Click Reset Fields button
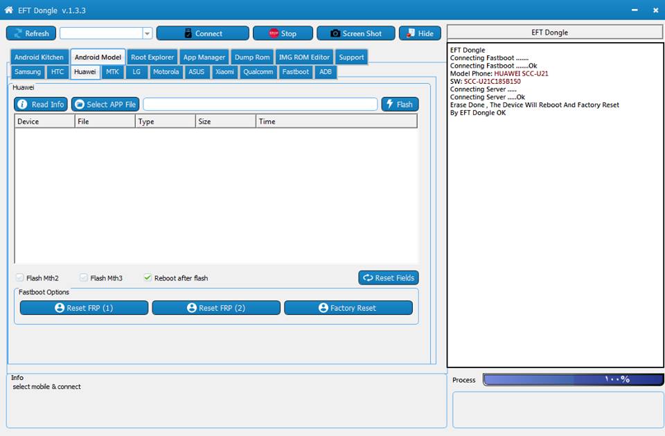The width and height of the screenshot is (665, 436). coord(388,278)
